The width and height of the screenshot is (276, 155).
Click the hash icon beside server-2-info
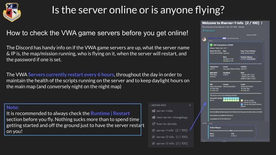[154, 137]
